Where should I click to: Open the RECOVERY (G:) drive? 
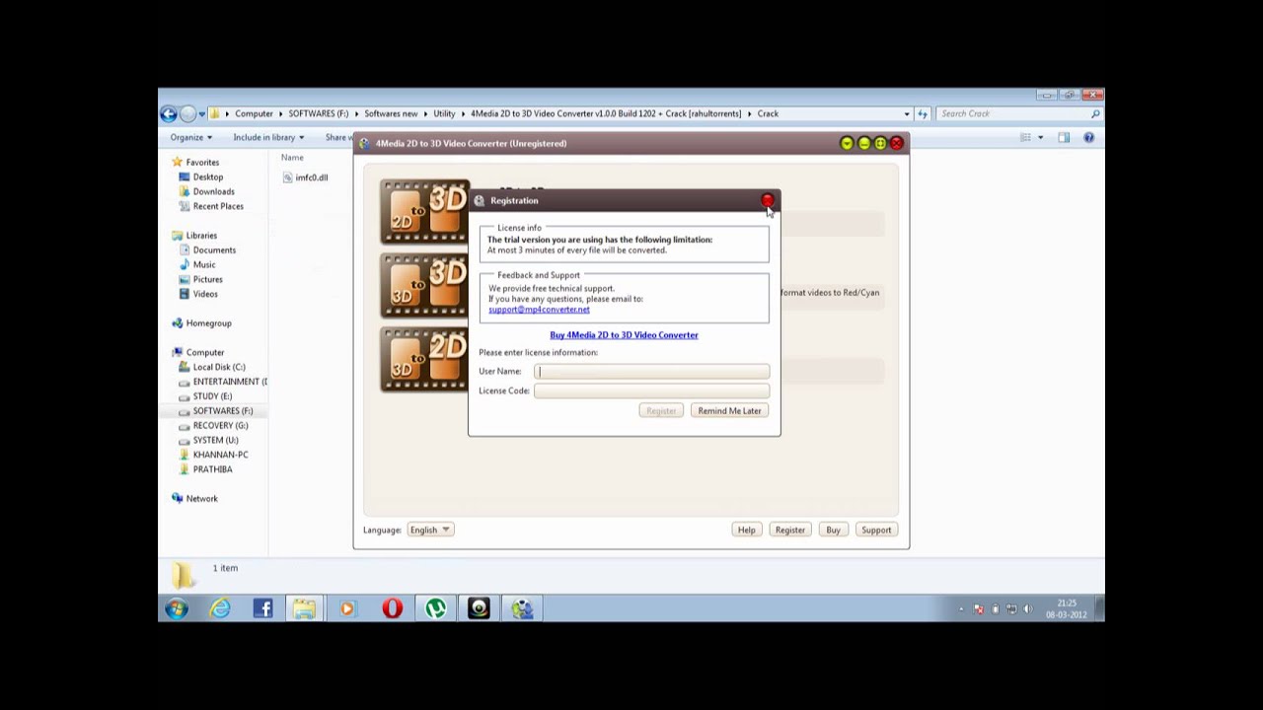click(220, 426)
